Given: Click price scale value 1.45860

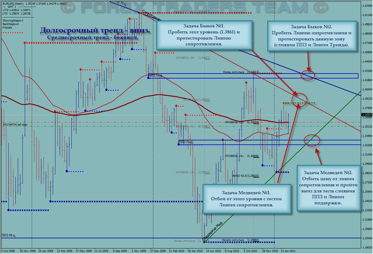Looking at the screenshot, I should (367, 52).
